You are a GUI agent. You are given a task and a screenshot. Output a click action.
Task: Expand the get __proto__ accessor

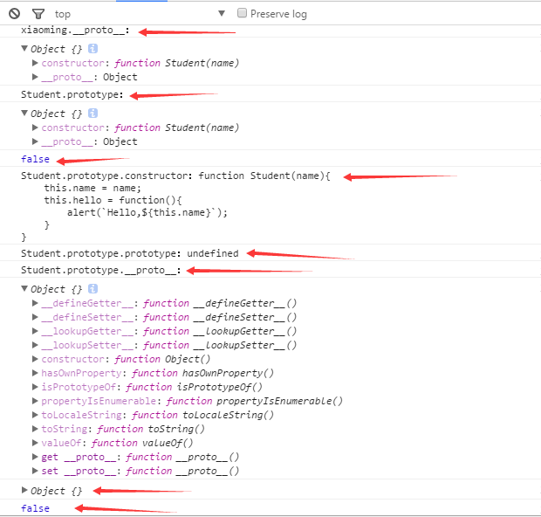tap(35, 457)
